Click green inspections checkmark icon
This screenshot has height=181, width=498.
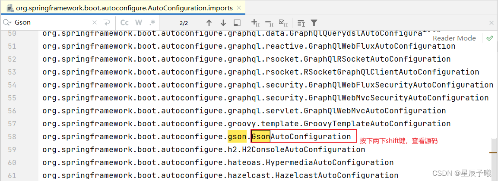click(x=489, y=38)
